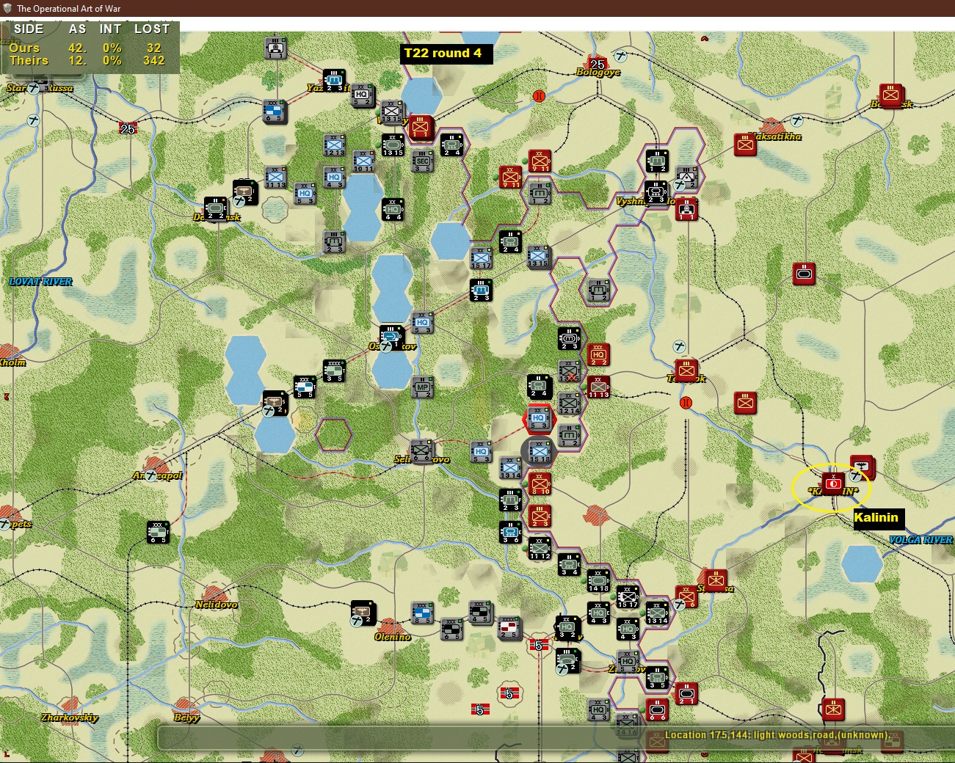Select dark red division rated 11 13

[x=598, y=387]
